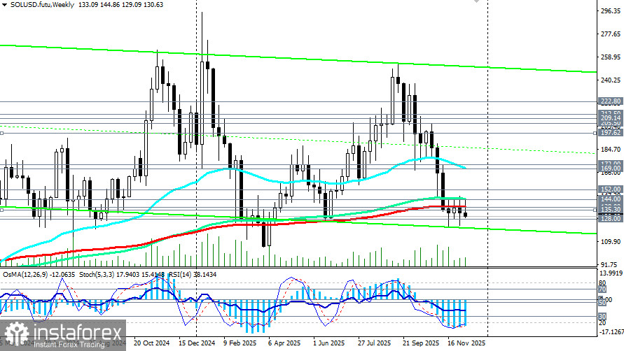The width and height of the screenshot is (624, 351).
Task: Select right anchor handle of 197.62 line
Action: (595, 133)
